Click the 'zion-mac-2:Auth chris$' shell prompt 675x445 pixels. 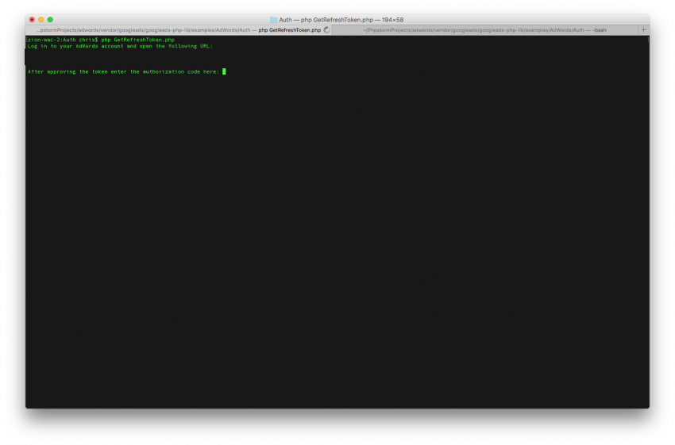[64, 39]
